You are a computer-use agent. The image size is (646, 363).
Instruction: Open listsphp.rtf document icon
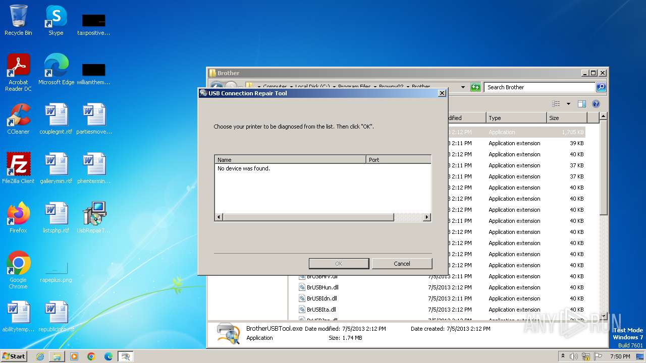pos(56,218)
